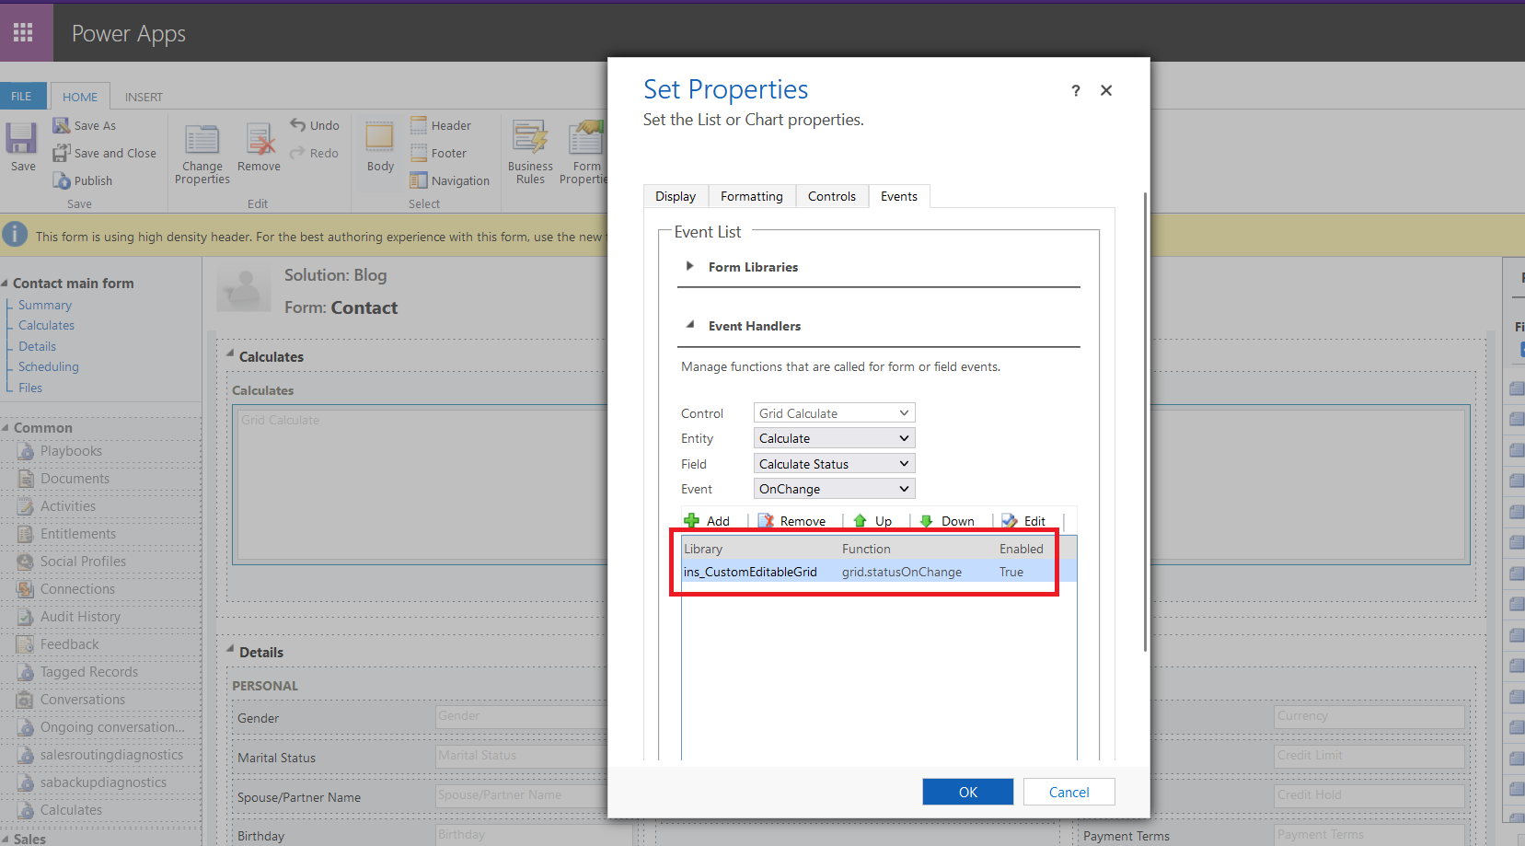This screenshot has height=846, width=1525.
Task: Open the HOME ribbon tab
Action: pyautogui.click(x=80, y=97)
